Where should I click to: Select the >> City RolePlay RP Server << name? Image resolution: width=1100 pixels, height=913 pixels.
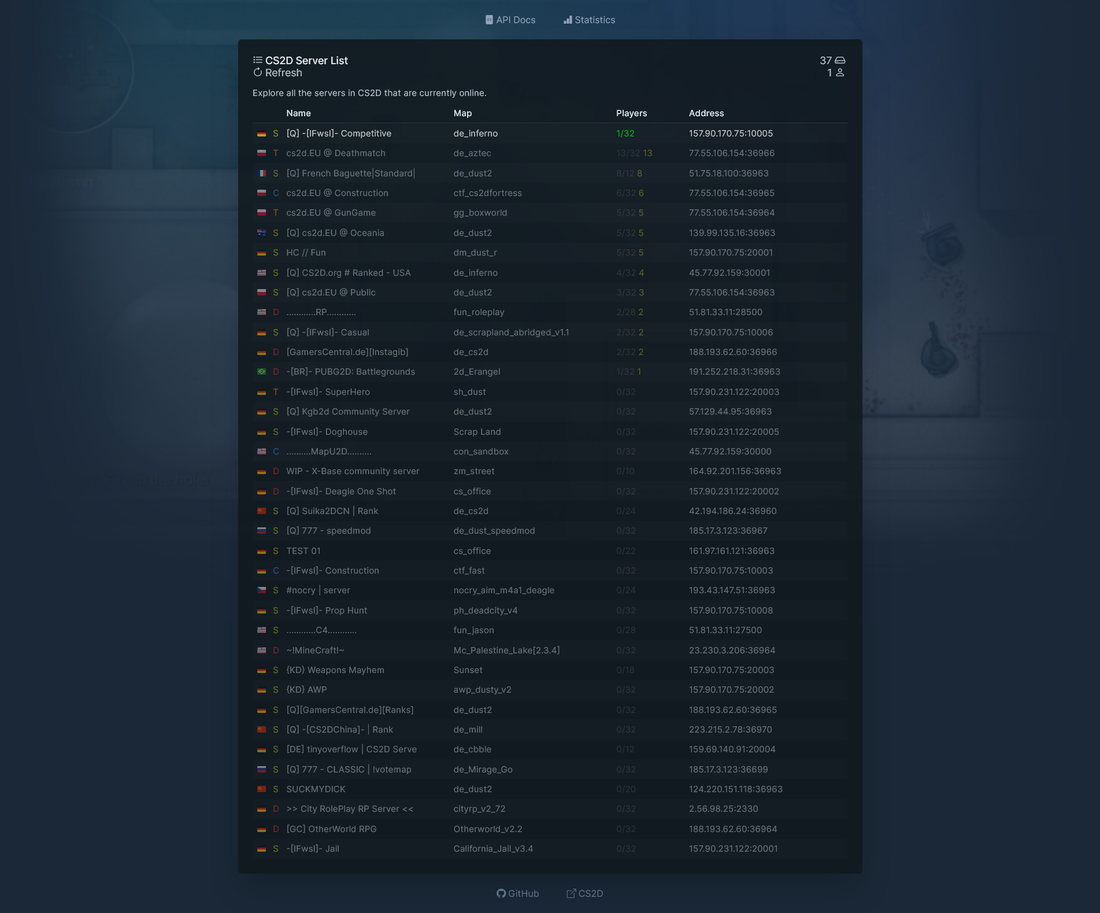[x=350, y=809]
